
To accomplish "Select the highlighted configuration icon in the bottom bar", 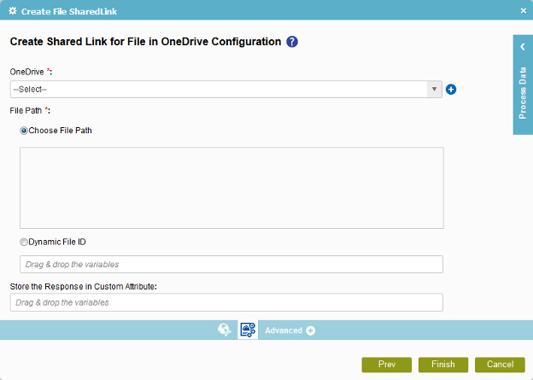I will pyautogui.click(x=248, y=330).
